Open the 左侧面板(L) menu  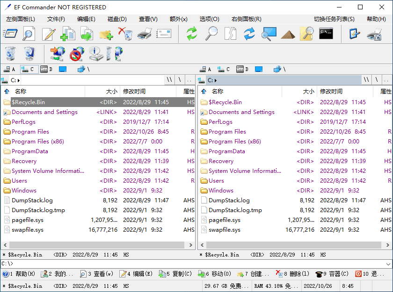[x=21, y=19]
